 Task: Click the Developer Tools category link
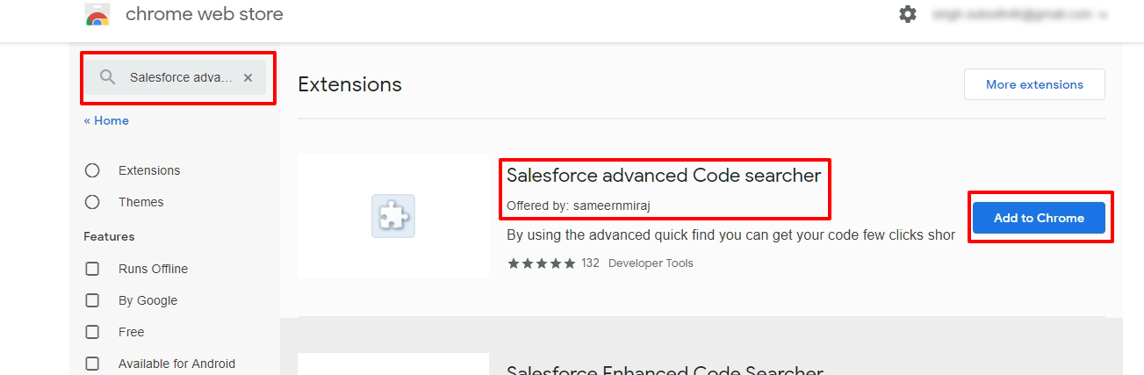click(x=651, y=263)
